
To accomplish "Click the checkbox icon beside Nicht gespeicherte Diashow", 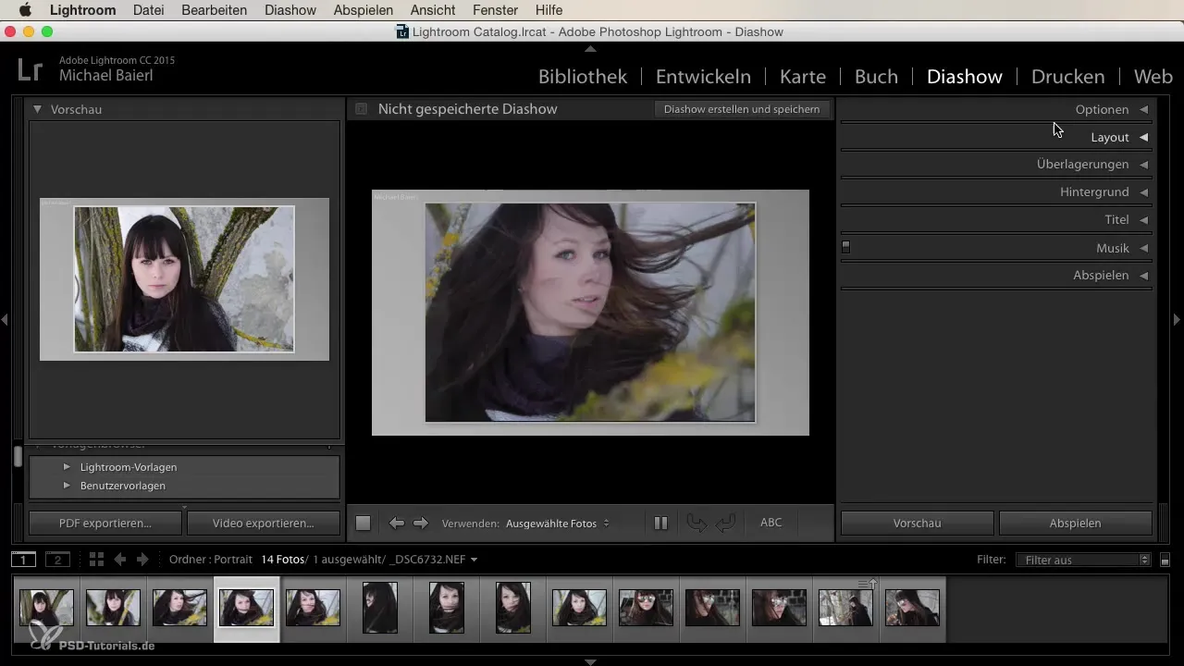I will [x=362, y=109].
